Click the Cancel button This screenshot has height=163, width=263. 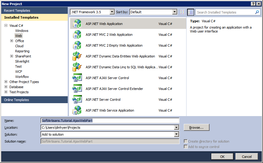click(247, 157)
